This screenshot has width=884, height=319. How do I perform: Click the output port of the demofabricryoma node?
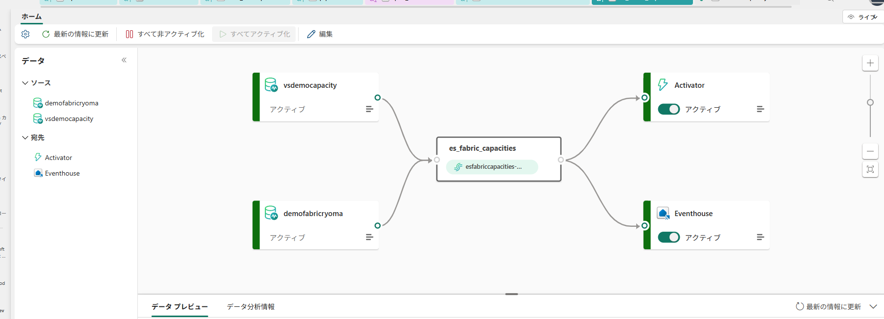click(377, 226)
